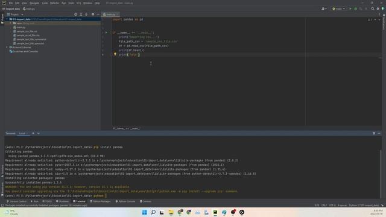Click 4 spaces indent status entry
This screenshot has height=217, width=386.
(x=342, y=205)
